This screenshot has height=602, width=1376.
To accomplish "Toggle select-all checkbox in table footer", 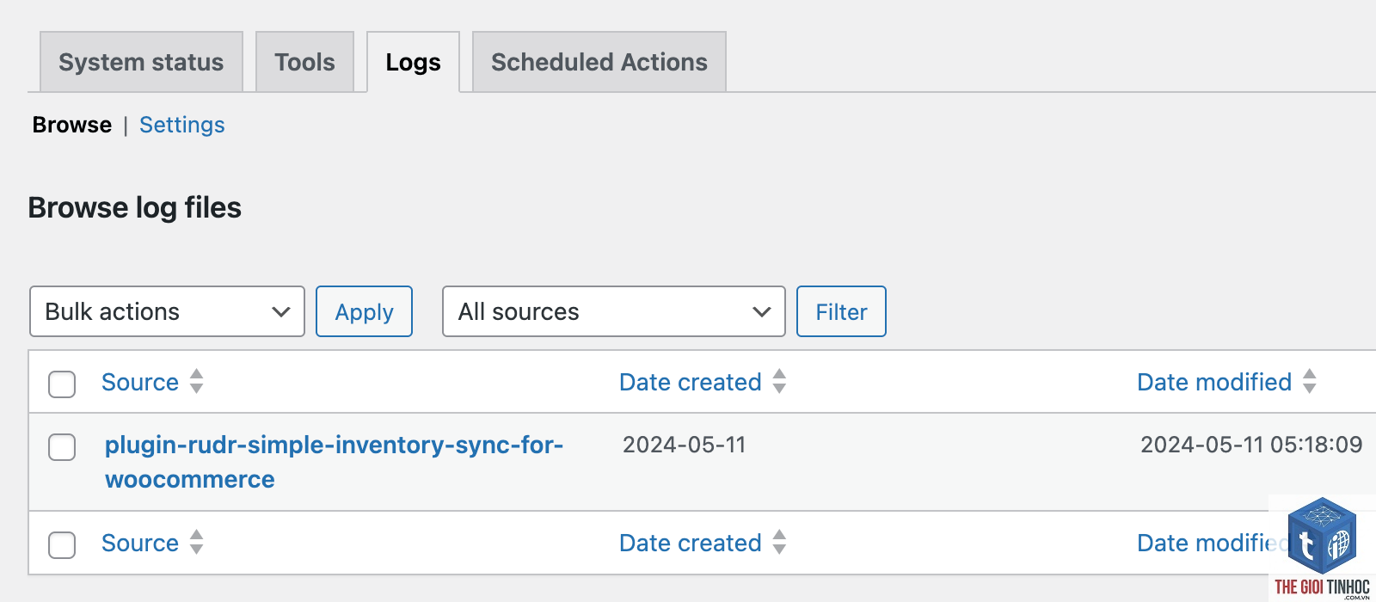I will coord(62,544).
